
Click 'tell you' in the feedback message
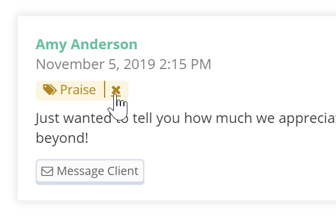[x=156, y=118]
